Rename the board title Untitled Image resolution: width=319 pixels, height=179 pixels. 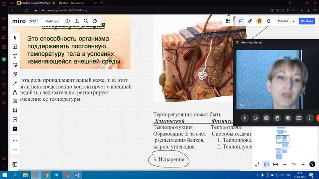pos(52,21)
